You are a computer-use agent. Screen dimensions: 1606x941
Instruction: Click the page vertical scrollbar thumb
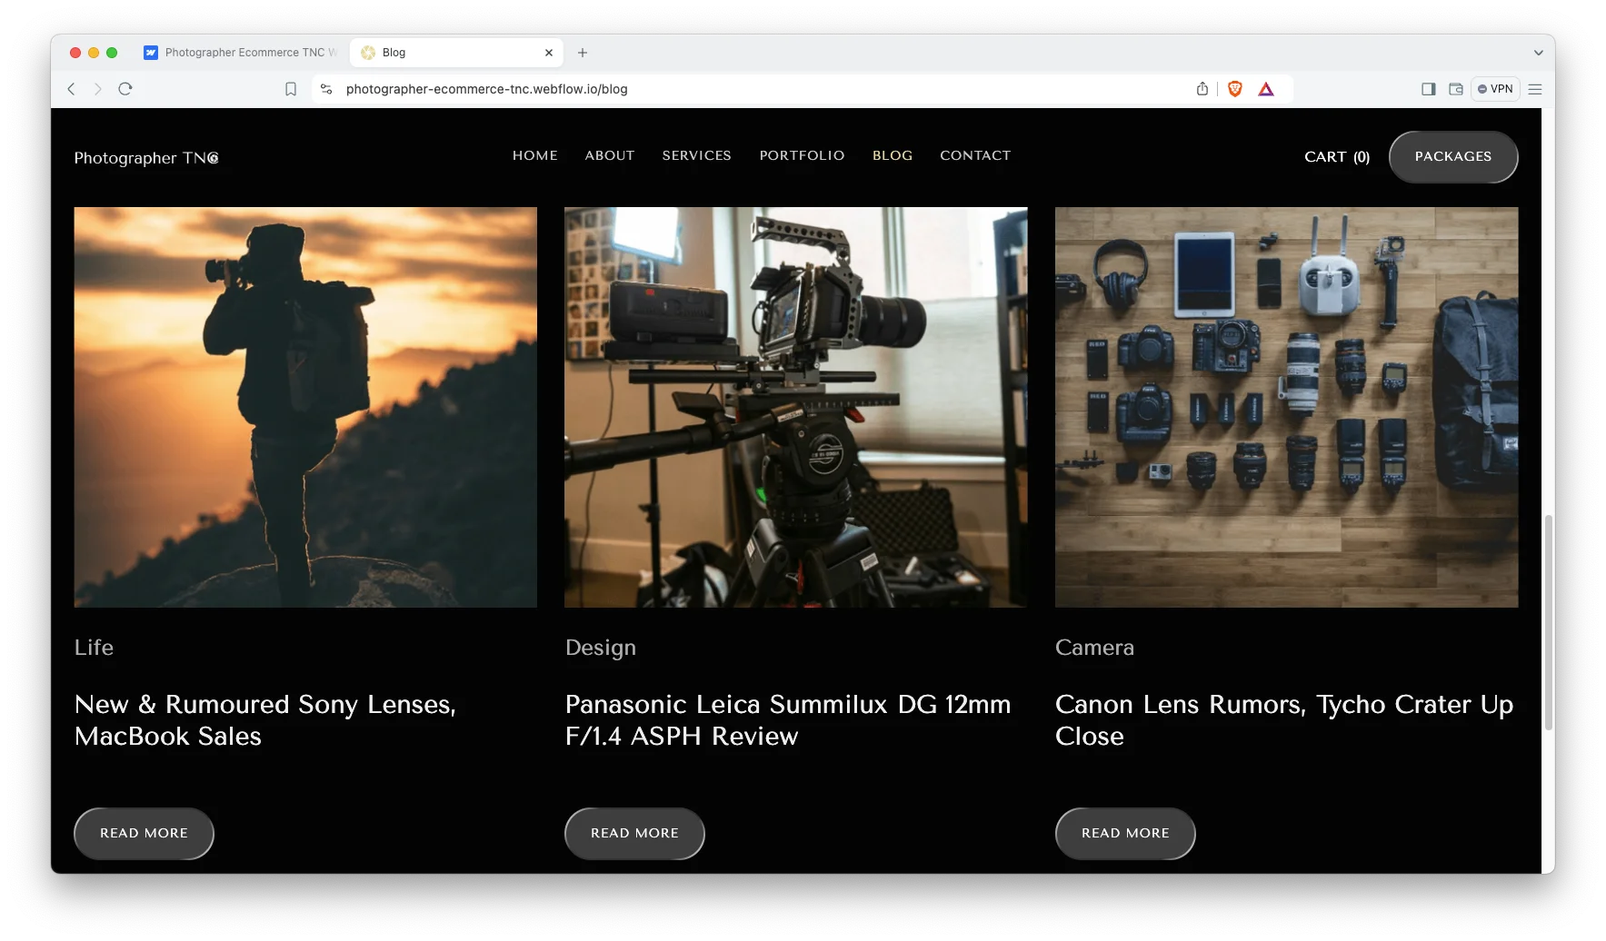(1549, 622)
